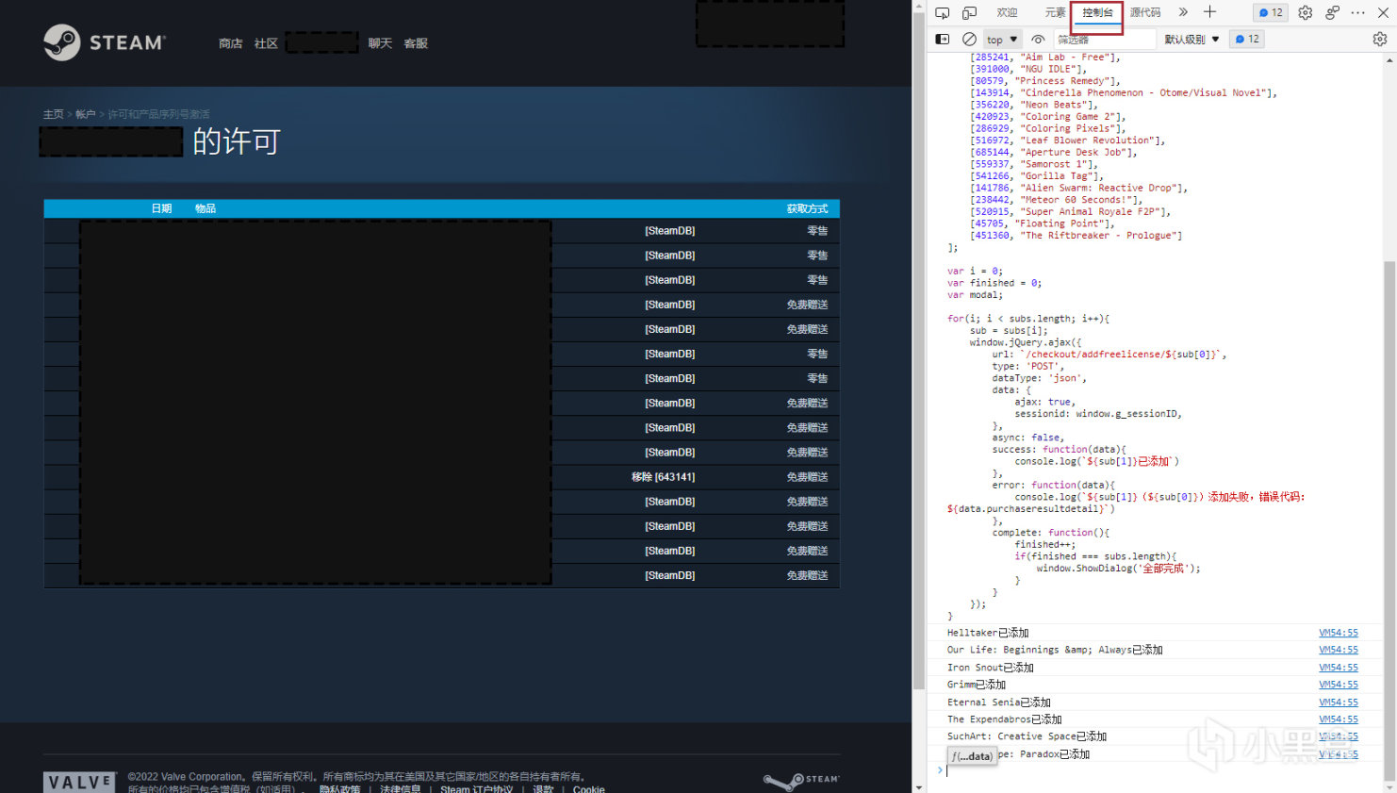The height and width of the screenshot is (793, 1397).
Task: Show more DevTools tabs via the double chevron
Action: click(1183, 12)
